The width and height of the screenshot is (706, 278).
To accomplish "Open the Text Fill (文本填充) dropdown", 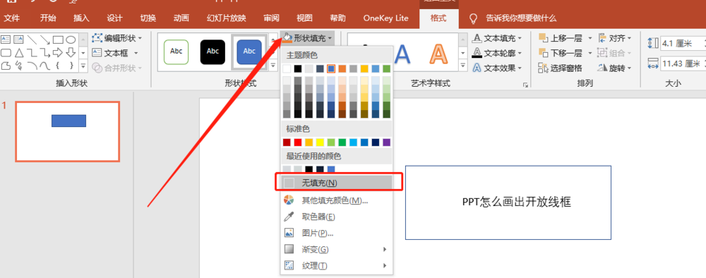I will (x=497, y=38).
